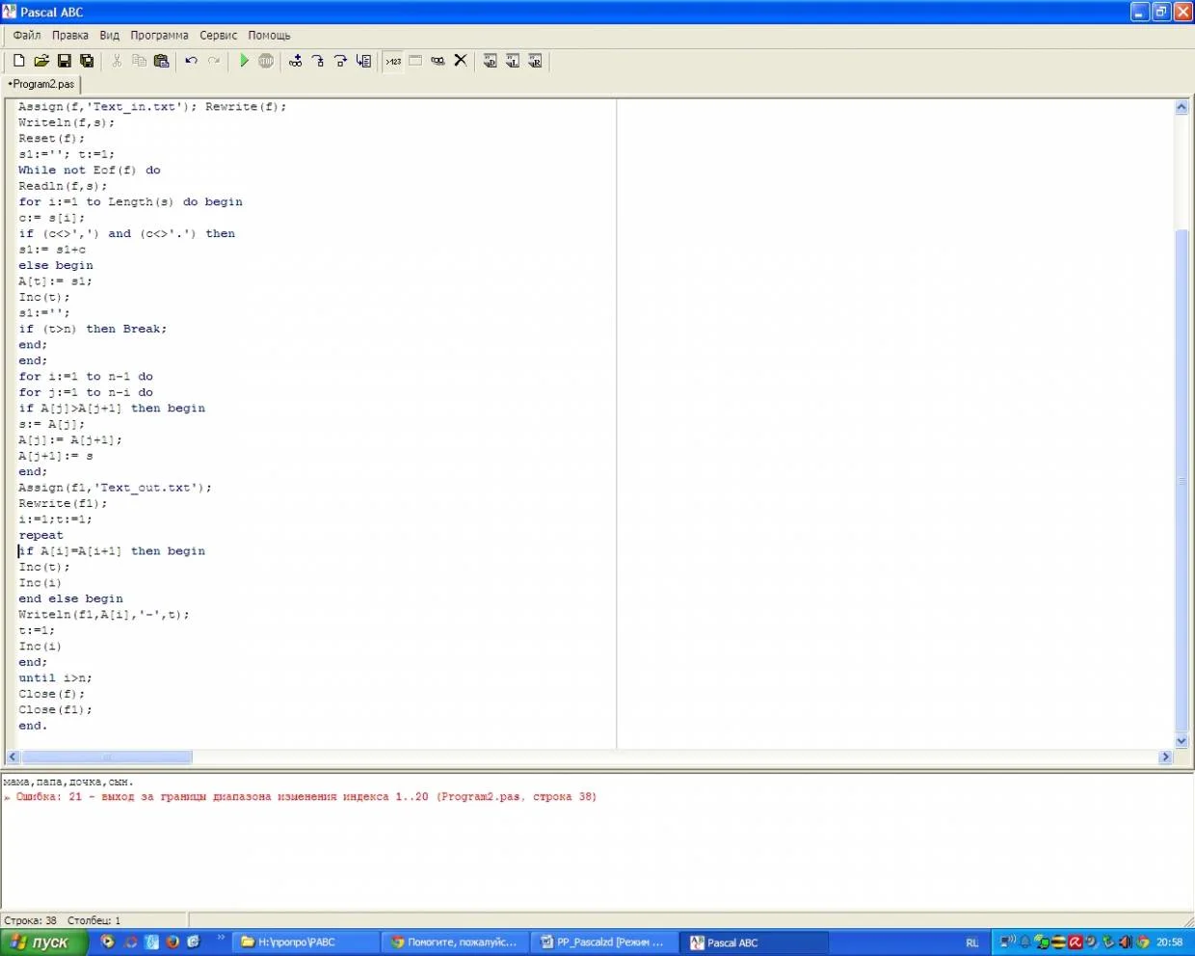Click the editor scrollbar down arrow
1195x956 pixels.
[1182, 741]
